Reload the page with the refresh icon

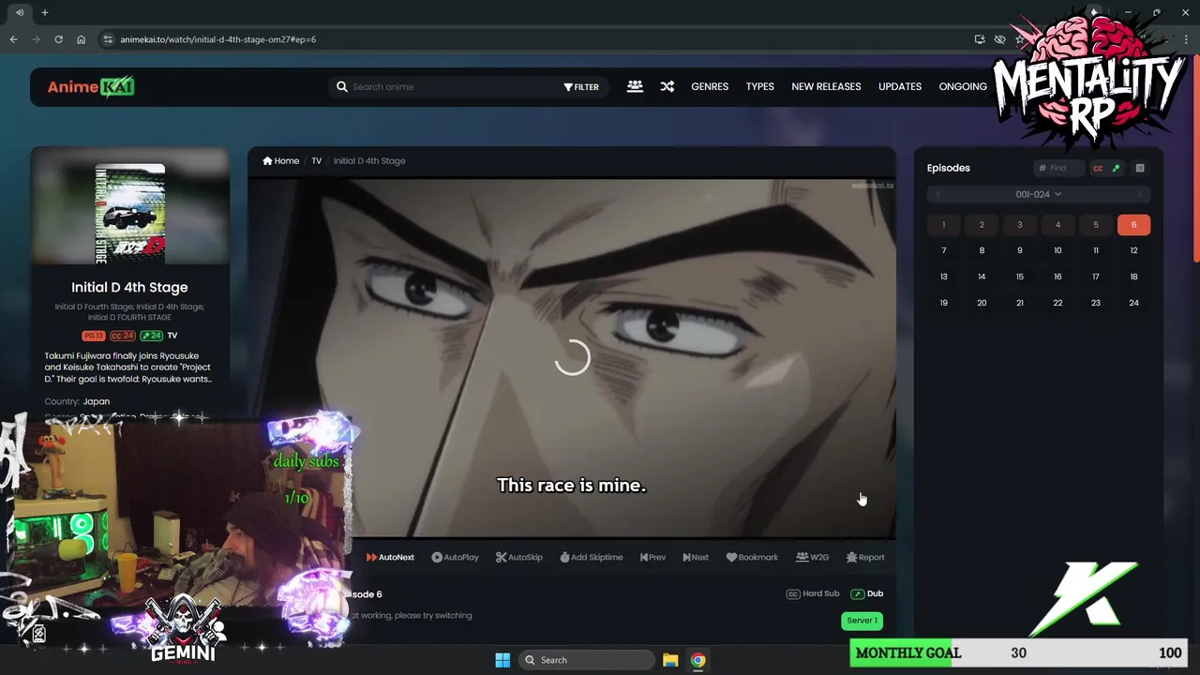point(58,39)
